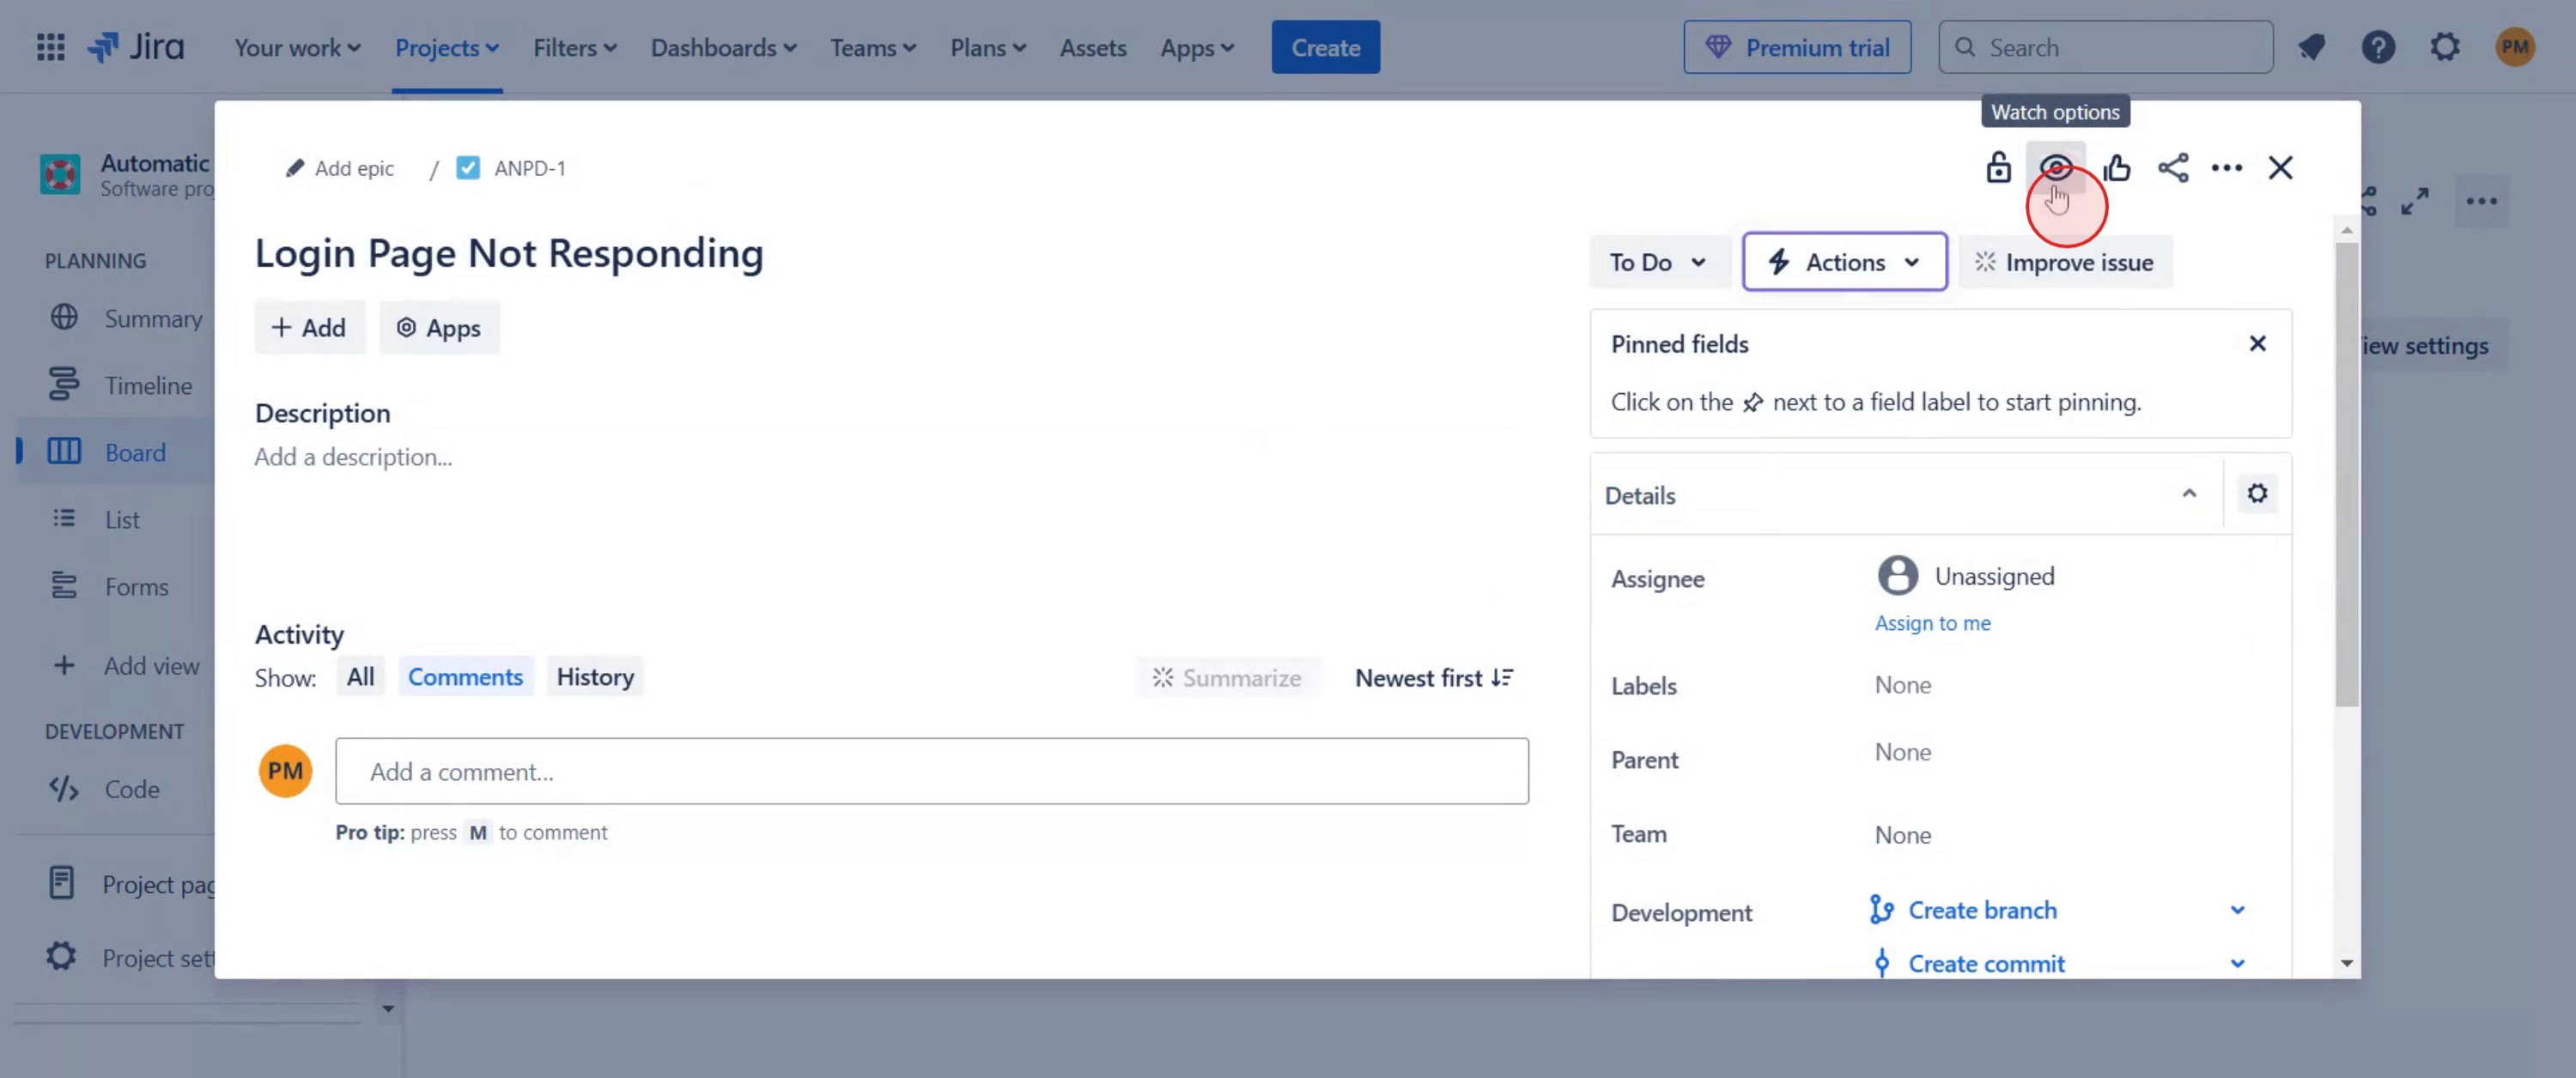The height and width of the screenshot is (1078, 2576).
Task: Expand the Actions dropdown
Action: click(x=1844, y=262)
